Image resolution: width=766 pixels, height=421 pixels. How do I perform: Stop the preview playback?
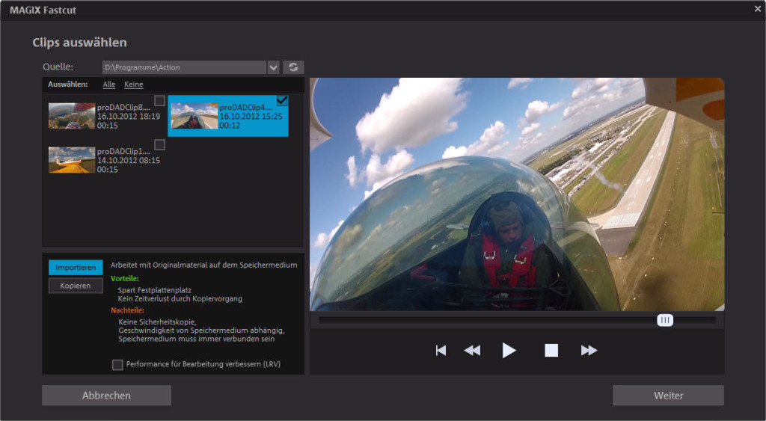[x=551, y=350]
